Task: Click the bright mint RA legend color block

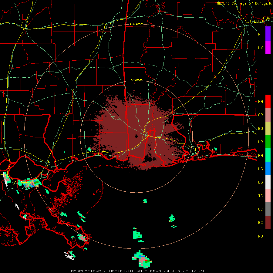Action: pos(268,155)
